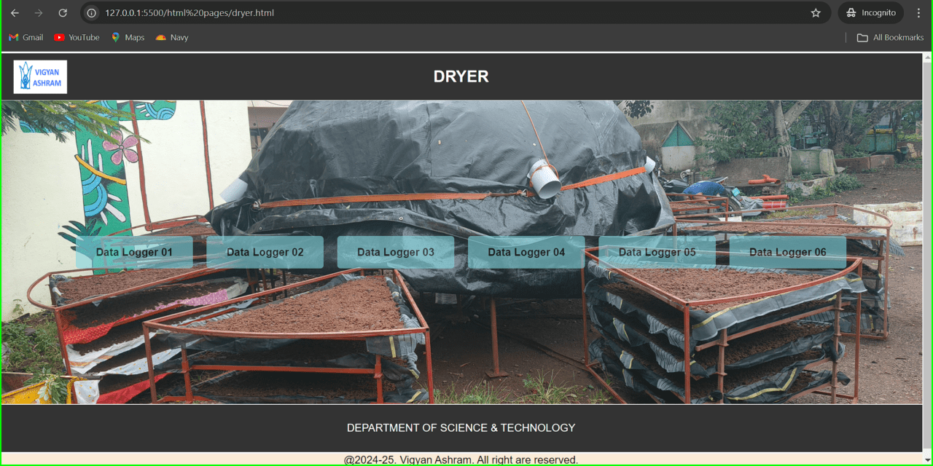
Task: Open the Maps bookmark
Action: (128, 37)
